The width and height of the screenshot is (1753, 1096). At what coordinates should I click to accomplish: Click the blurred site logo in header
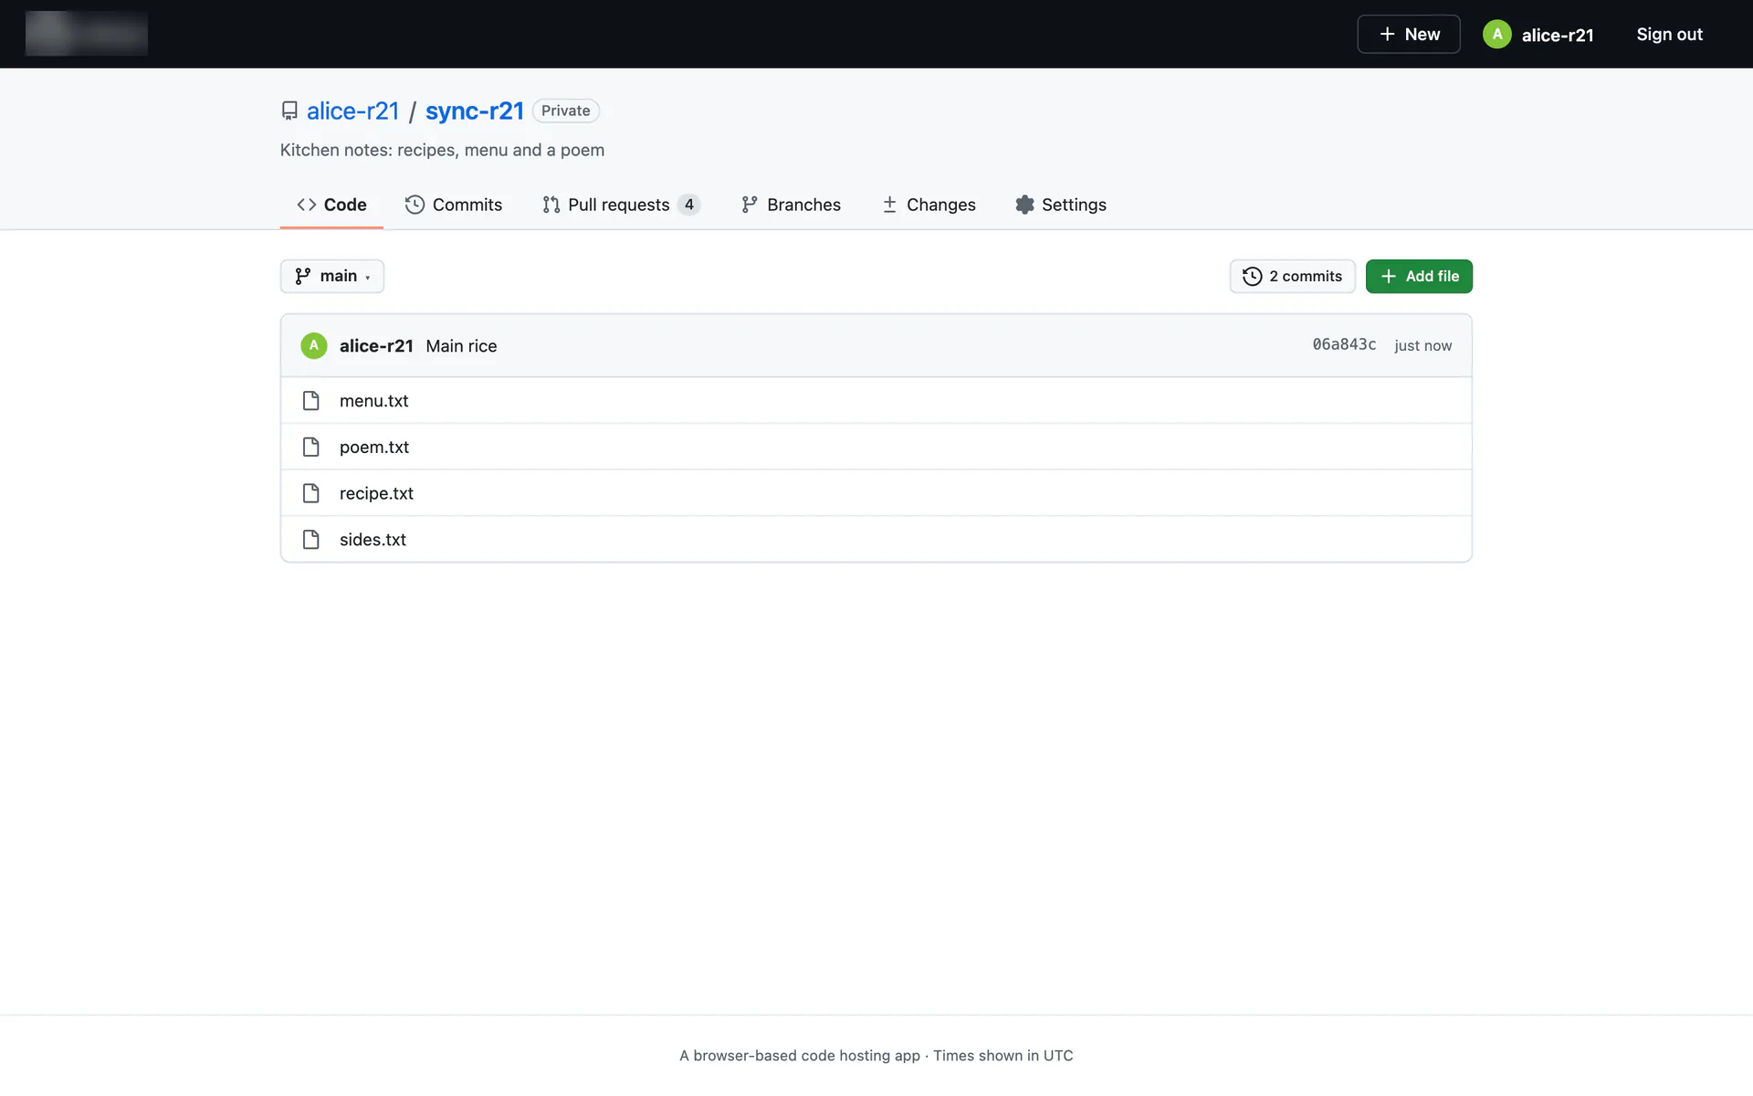87,34
